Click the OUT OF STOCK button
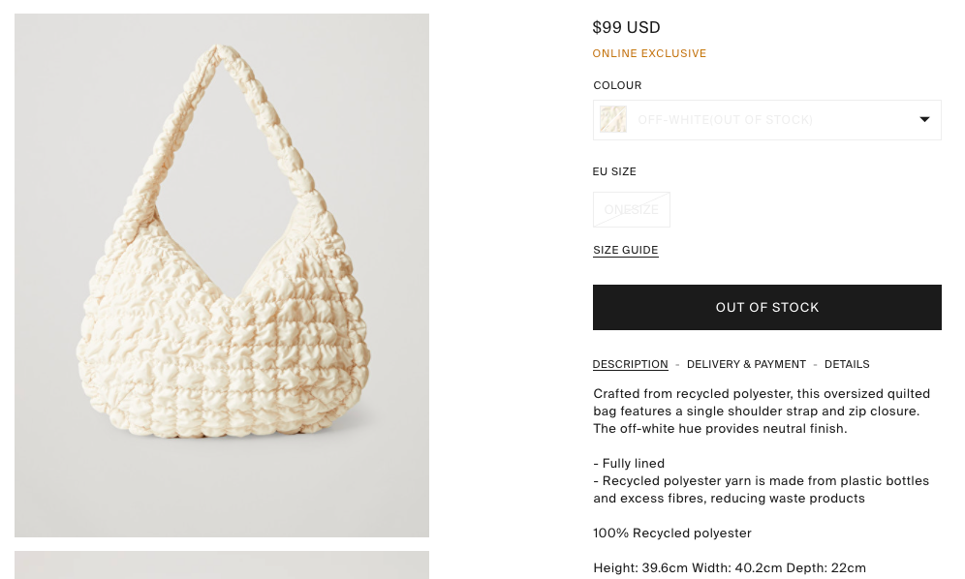This screenshot has width=965, height=579. [766, 307]
